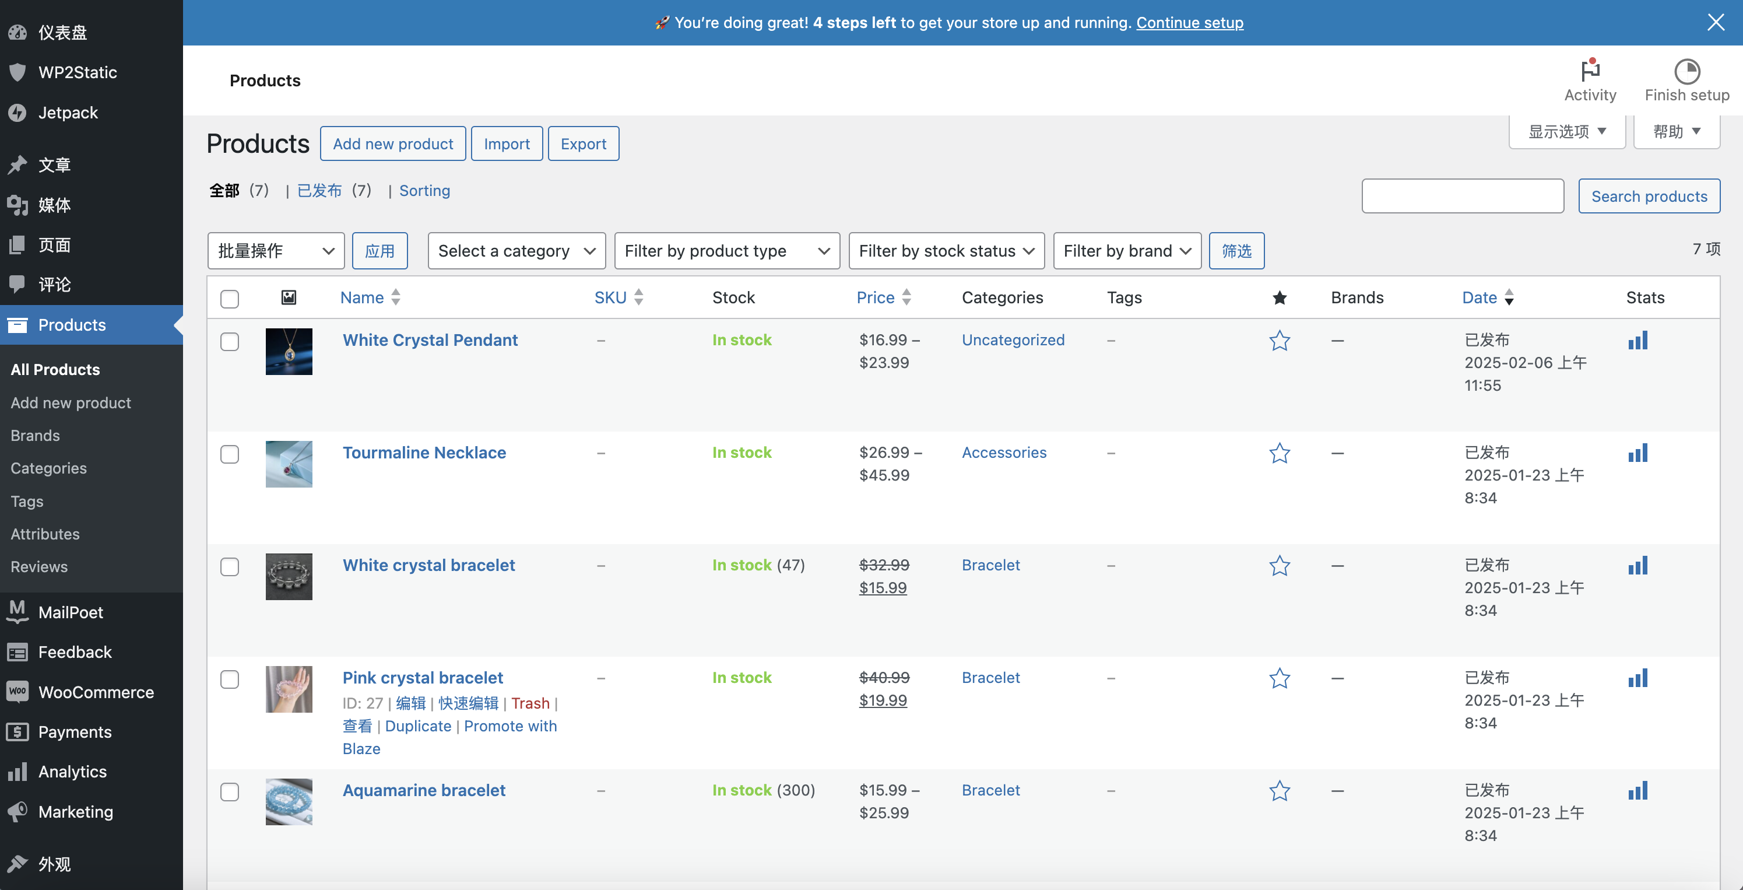View stats bar chart for Tourmaline Necklace
Screen dimensions: 1743x890
tap(1637, 453)
